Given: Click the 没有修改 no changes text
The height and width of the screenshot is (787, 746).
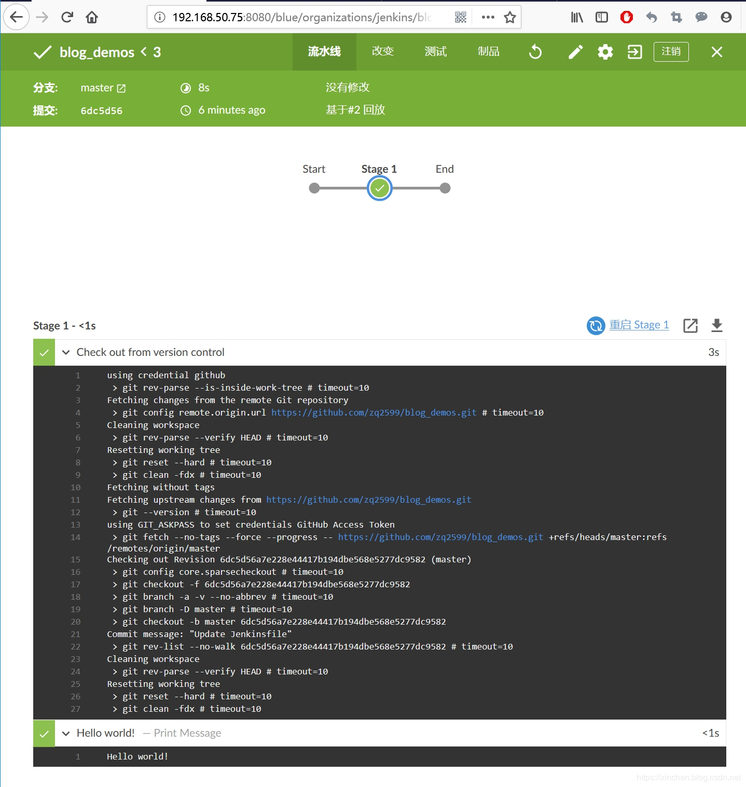Looking at the screenshot, I should click(x=348, y=87).
